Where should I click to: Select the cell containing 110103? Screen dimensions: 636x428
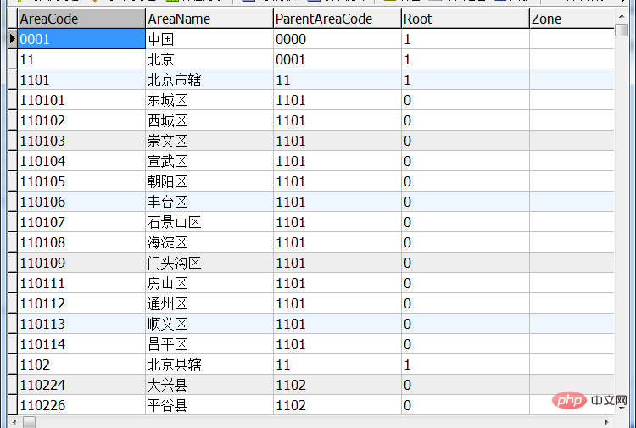point(81,141)
